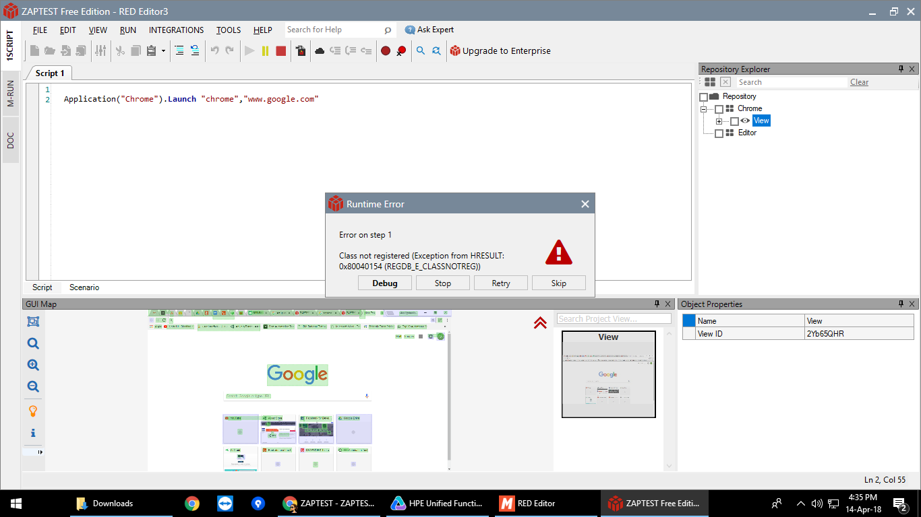Check the Chrome application checkbox
Screen dimensions: 921x517
coord(719,109)
